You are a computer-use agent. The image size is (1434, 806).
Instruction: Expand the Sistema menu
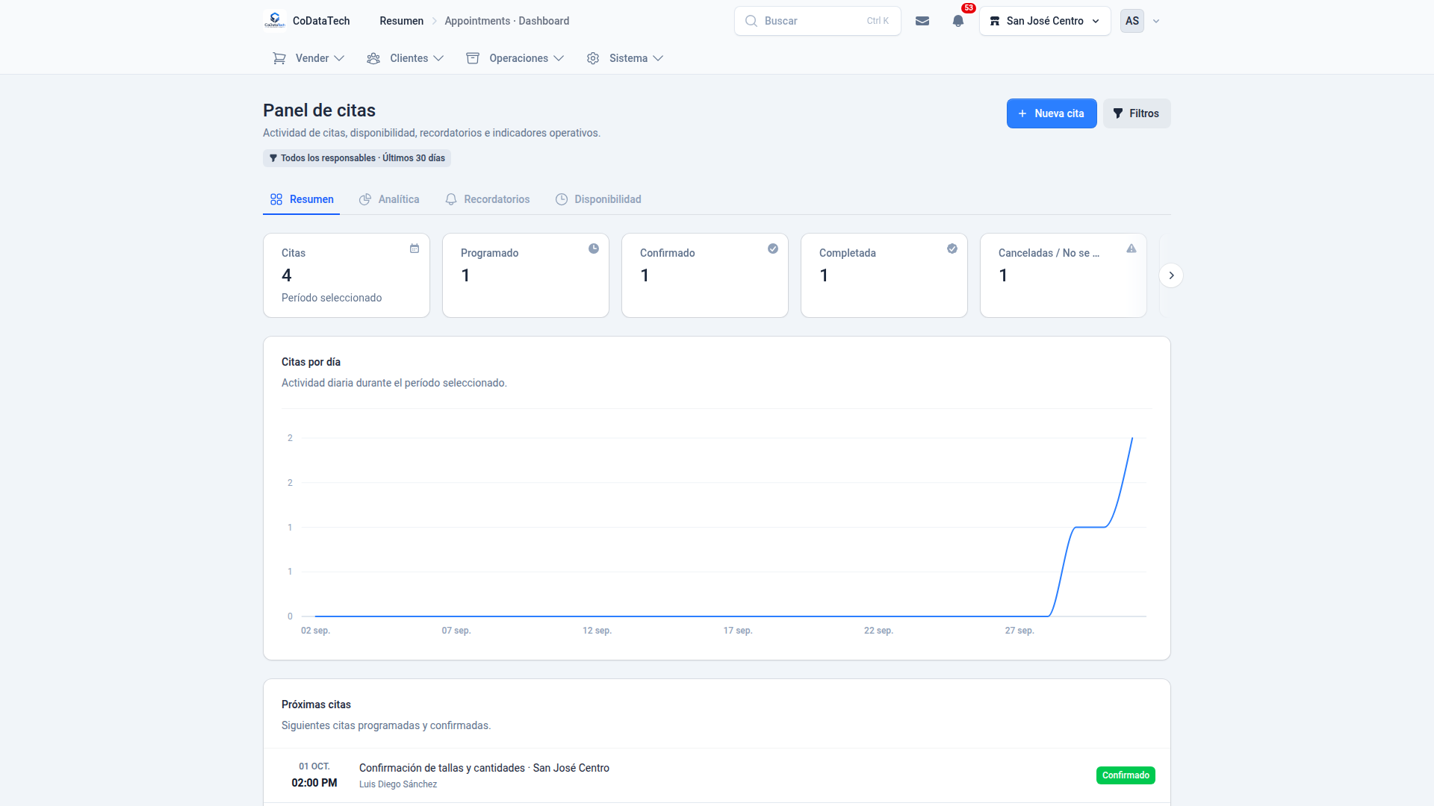tap(624, 58)
